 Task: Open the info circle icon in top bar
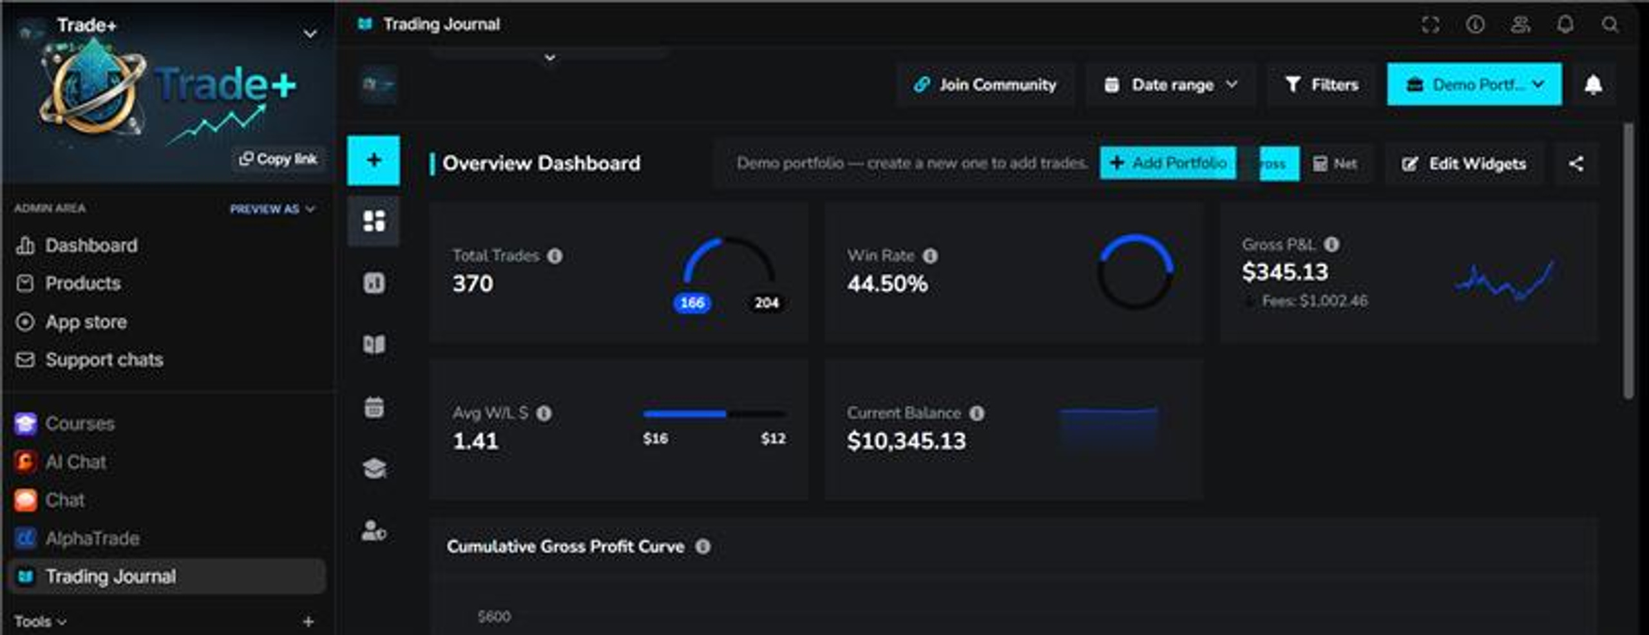1475,24
